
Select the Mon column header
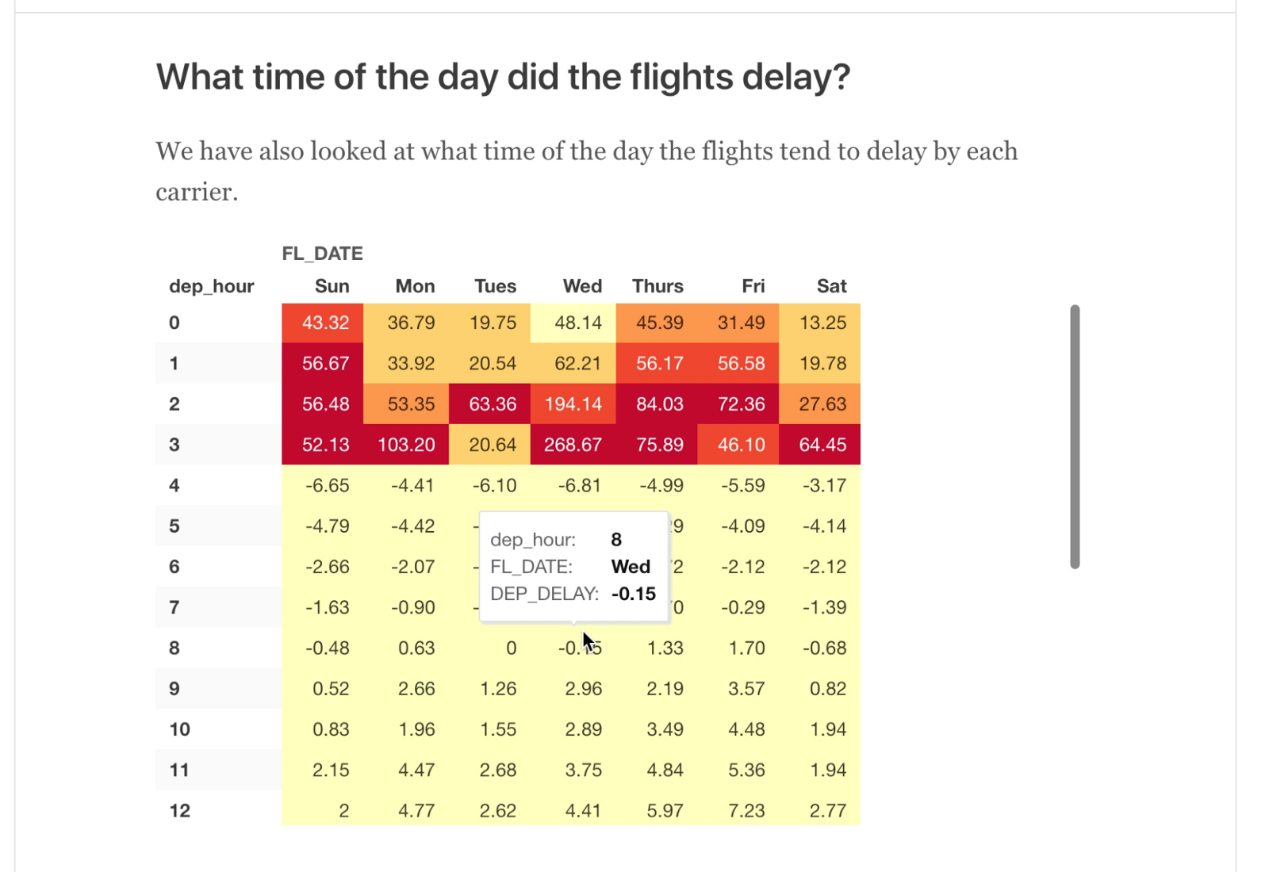click(x=415, y=286)
